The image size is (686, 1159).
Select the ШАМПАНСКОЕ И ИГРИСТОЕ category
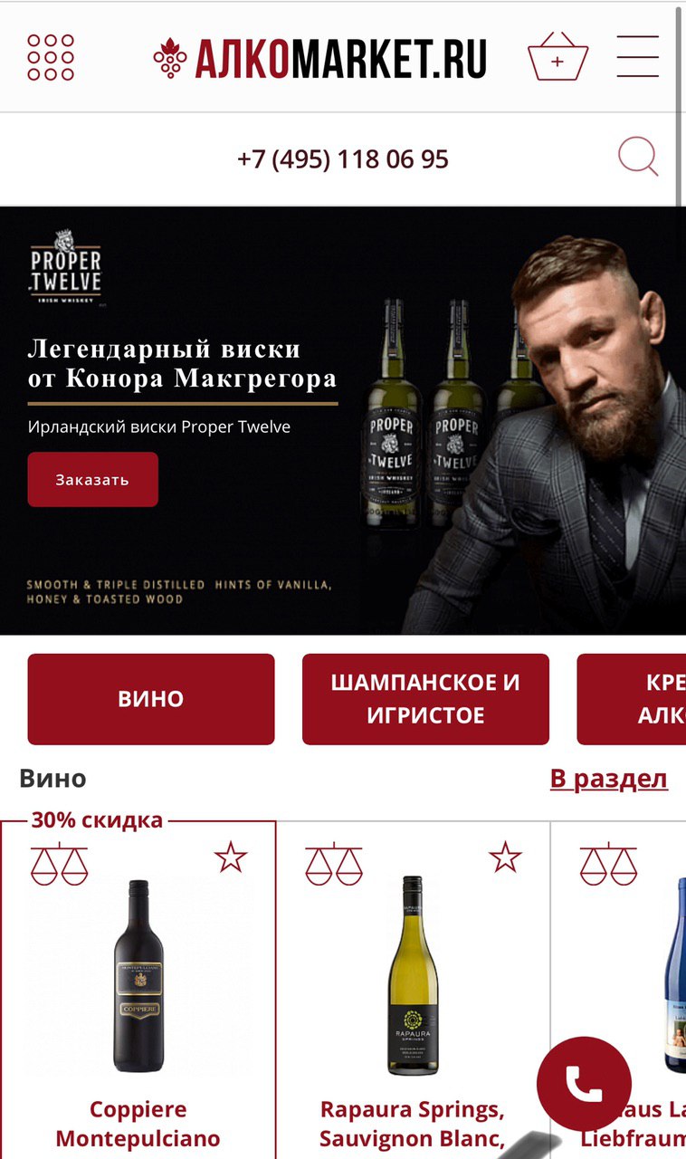[x=425, y=699]
